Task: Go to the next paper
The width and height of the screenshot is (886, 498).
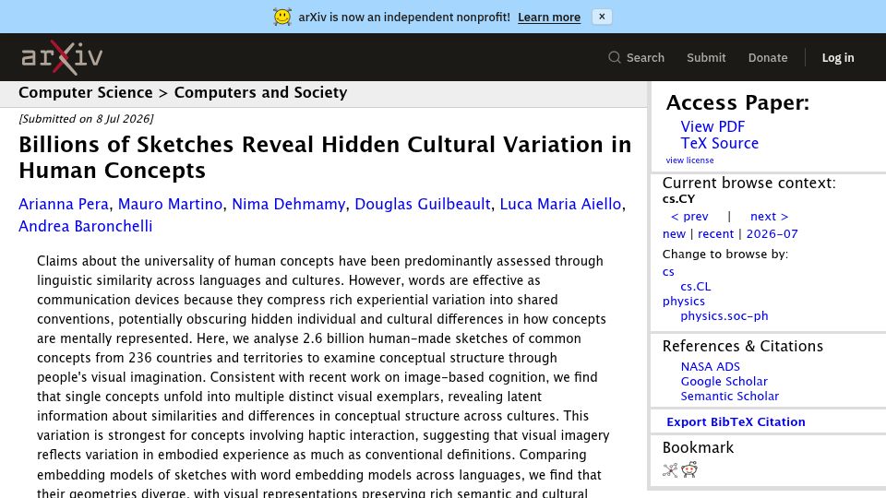Action: coord(769,216)
